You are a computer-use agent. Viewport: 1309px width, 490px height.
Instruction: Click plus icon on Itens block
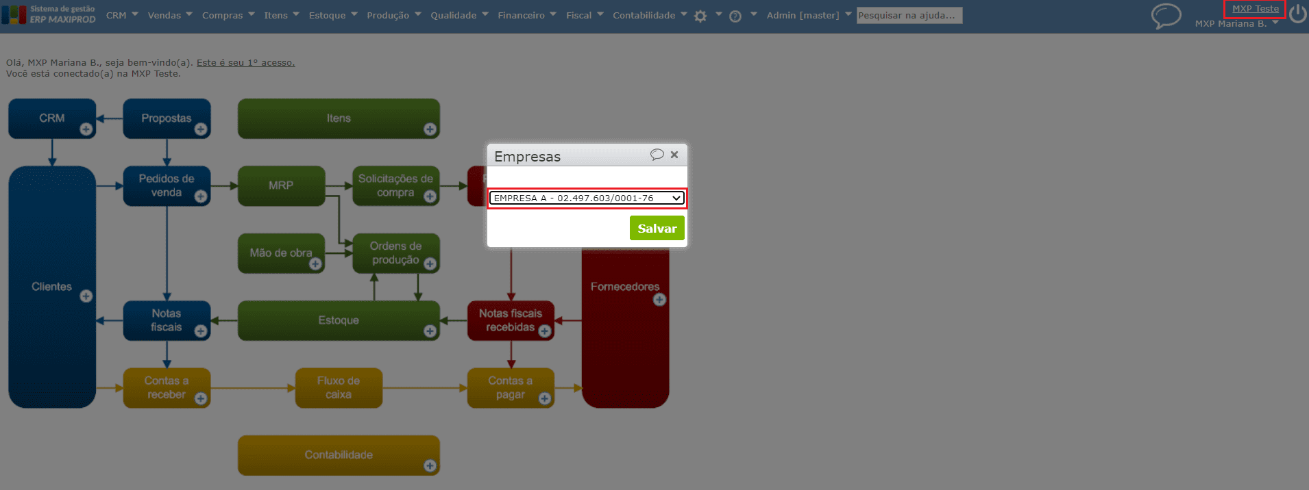pos(430,129)
